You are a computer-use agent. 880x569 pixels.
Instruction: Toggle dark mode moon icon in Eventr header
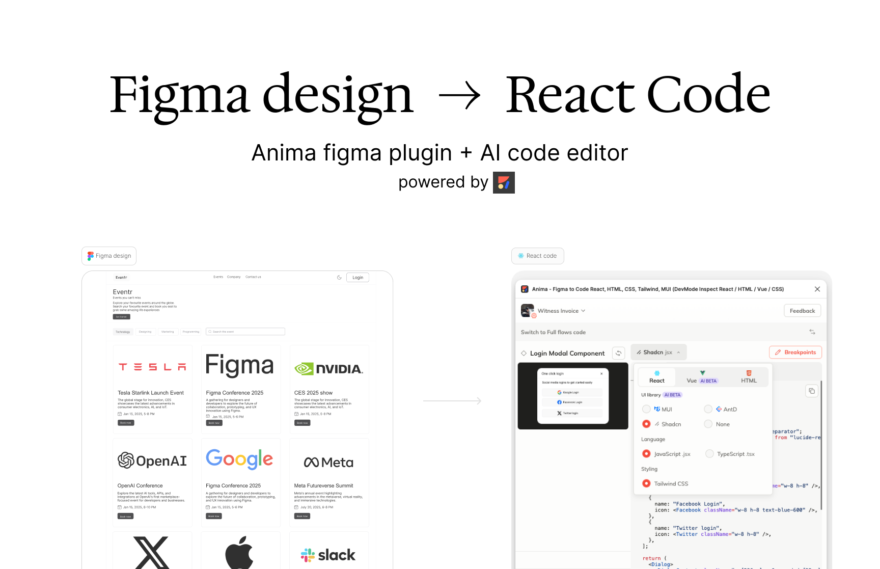click(339, 278)
